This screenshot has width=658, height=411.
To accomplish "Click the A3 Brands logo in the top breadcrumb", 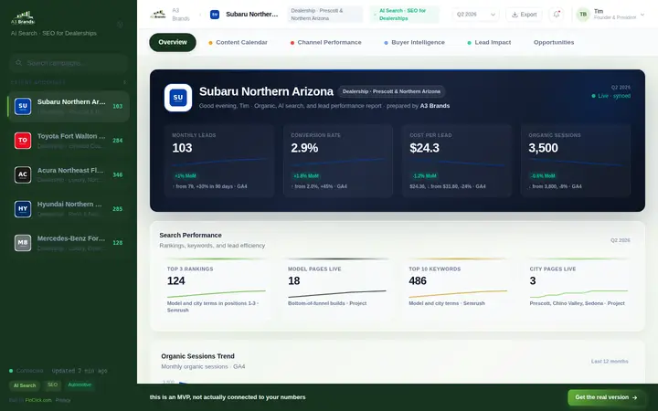I will click(x=158, y=15).
